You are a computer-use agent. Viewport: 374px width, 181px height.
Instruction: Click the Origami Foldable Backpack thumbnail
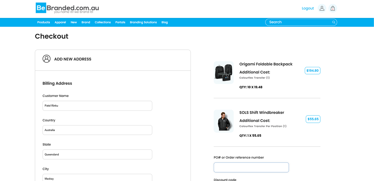coord(224,72)
